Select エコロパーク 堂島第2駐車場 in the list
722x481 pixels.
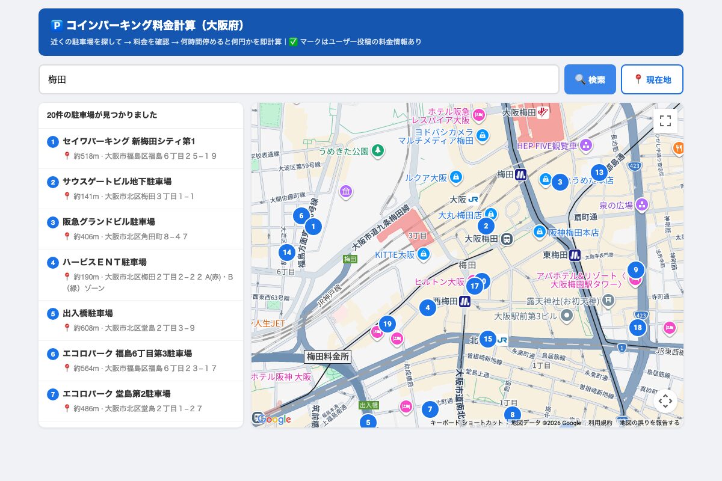[141, 401]
